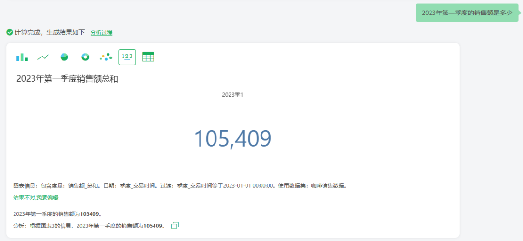Click 结果不对,我要编辑 link
This screenshot has width=523, height=241.
coord(36,198)
